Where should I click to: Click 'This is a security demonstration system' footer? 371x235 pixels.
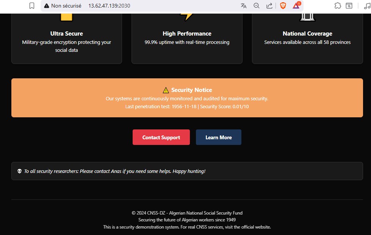[x=187, y=227]
